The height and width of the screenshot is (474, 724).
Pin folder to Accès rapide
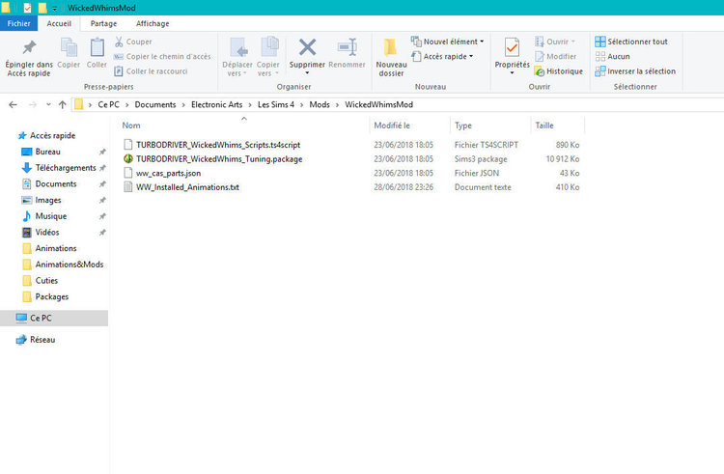pyautogui.click(x=29, y=58)
